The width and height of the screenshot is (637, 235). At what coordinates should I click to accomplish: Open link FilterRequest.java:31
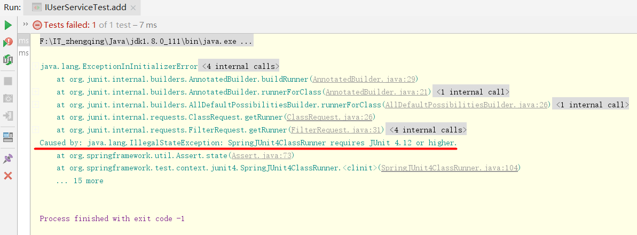335,130
